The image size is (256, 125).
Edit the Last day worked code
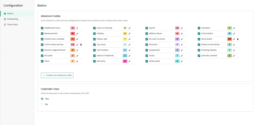234,56
